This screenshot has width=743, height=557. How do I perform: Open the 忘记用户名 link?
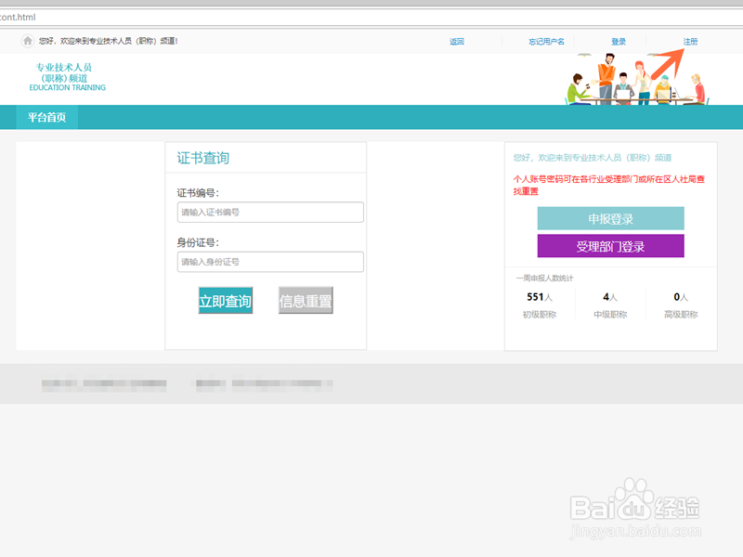[546, 42]
